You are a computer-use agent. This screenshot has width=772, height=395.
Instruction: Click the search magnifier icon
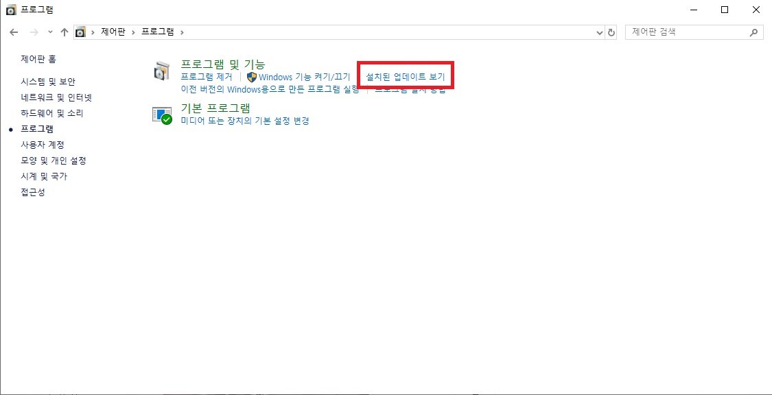click(753, 32)
